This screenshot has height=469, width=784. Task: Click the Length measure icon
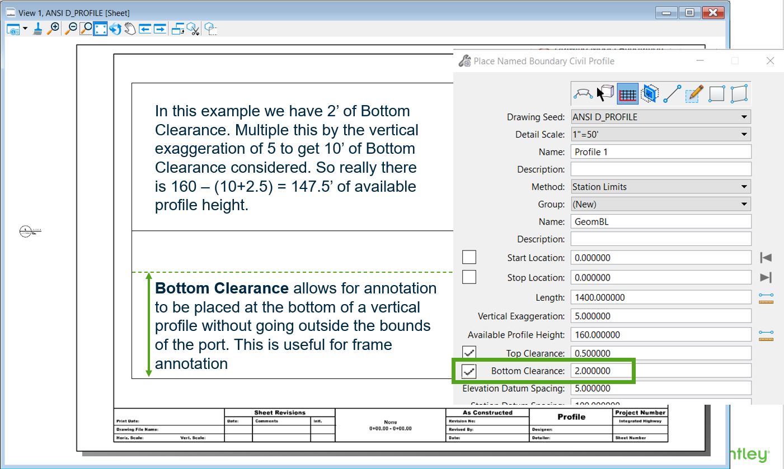coord(766,298)
